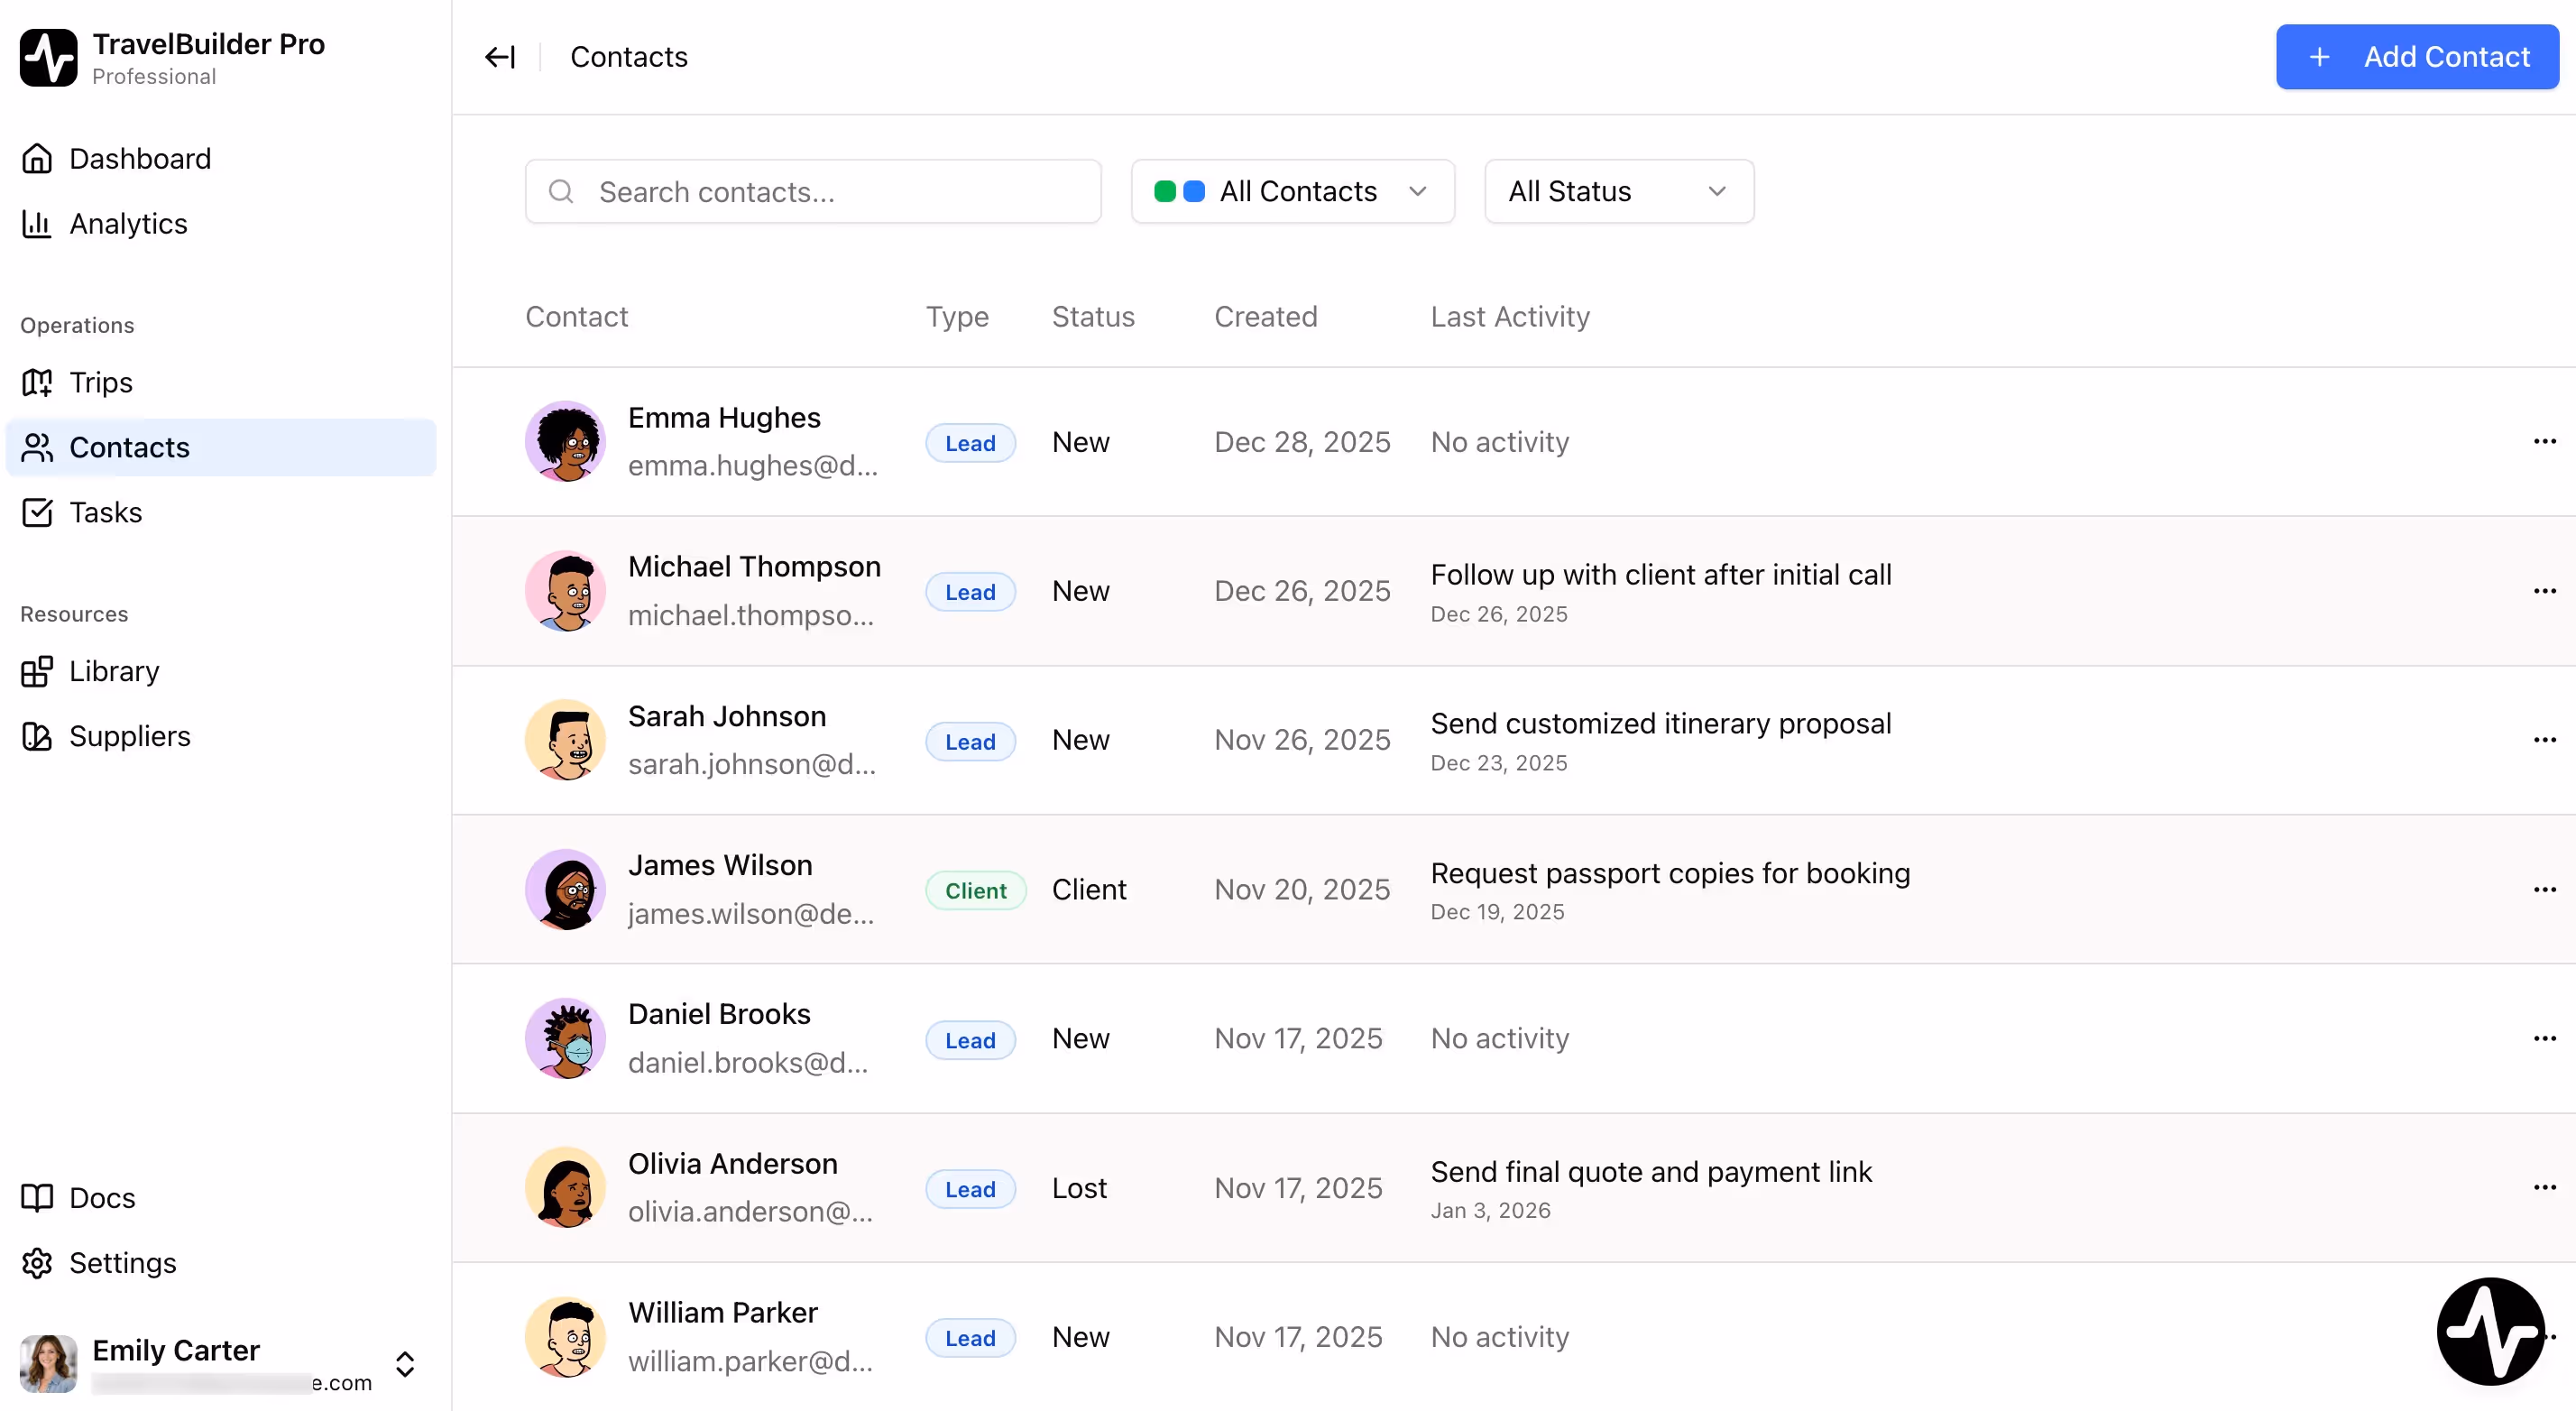Open Analytics via the bar chart icon
The height and width of the screenshot is (1411, 2576).
point(37,224)
